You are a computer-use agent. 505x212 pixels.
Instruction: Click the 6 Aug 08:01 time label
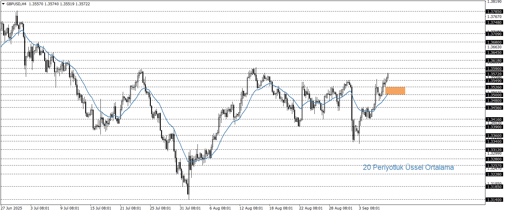[x=220, y=208]
